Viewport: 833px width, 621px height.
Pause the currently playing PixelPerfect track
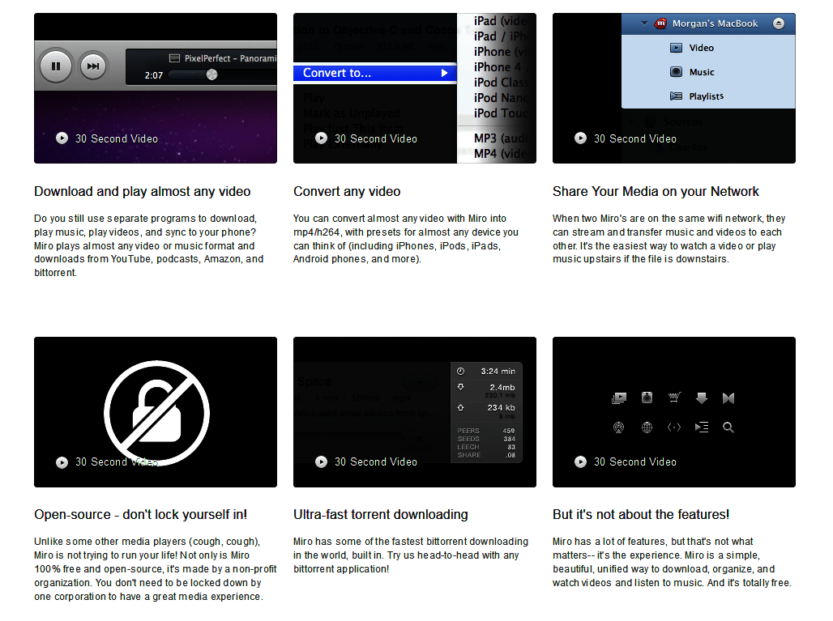pos(55,66)
